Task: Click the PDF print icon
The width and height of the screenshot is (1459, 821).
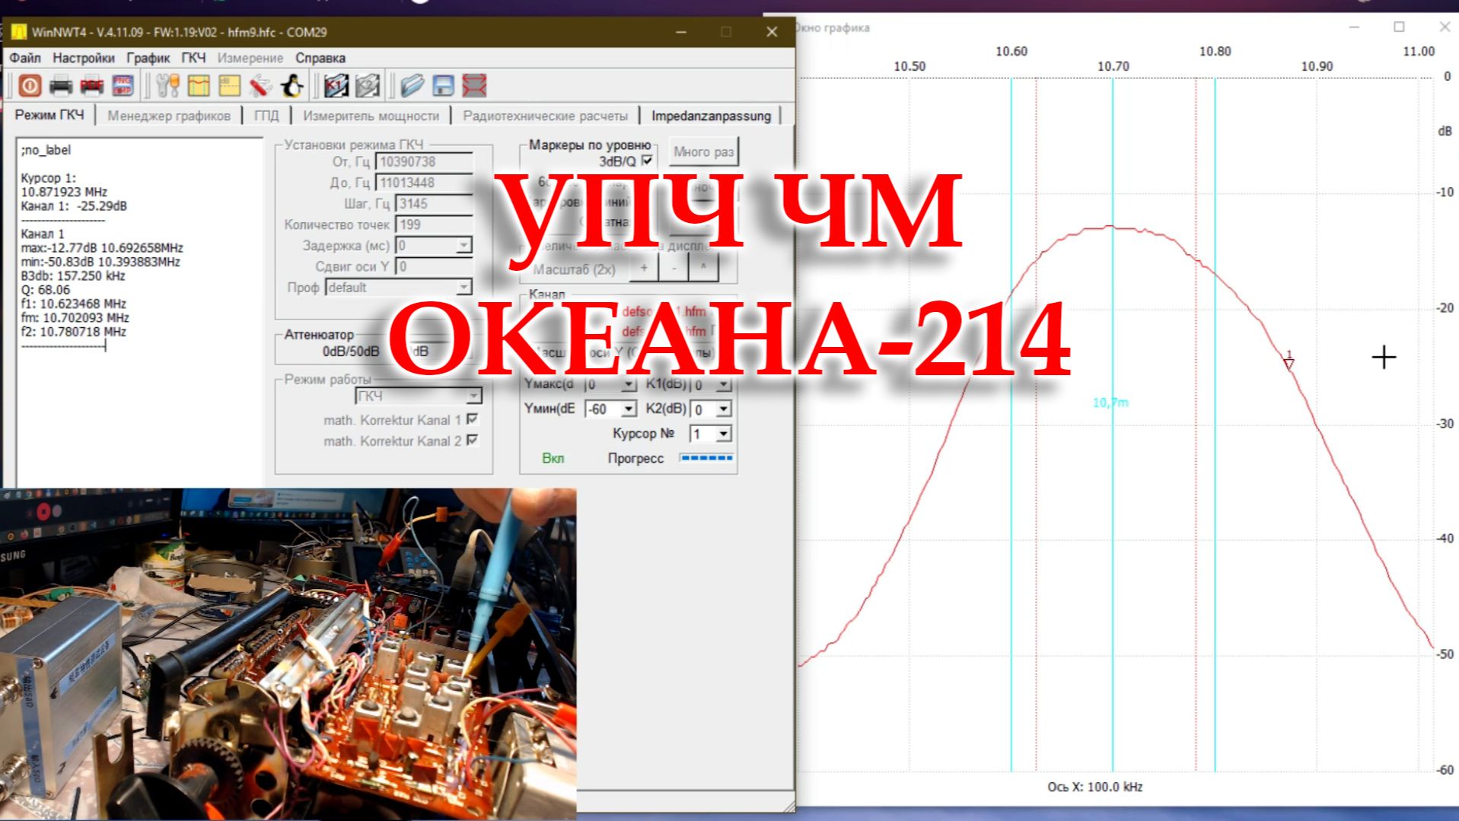Action: 91,85
